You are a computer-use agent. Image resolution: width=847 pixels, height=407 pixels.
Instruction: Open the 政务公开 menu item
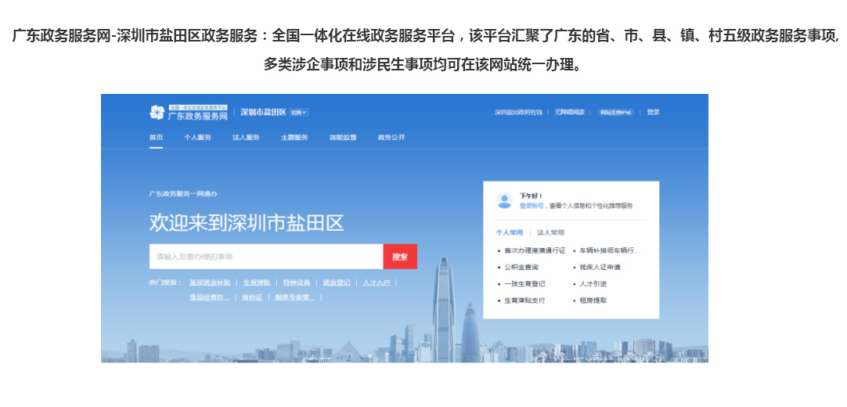coord(391,138)
